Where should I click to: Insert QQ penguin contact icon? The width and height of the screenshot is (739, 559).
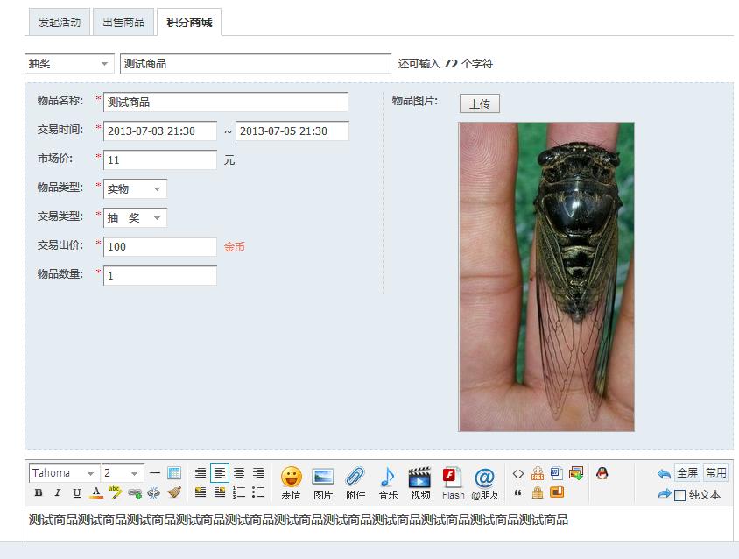pyautogui.click(x=602, y=473)
